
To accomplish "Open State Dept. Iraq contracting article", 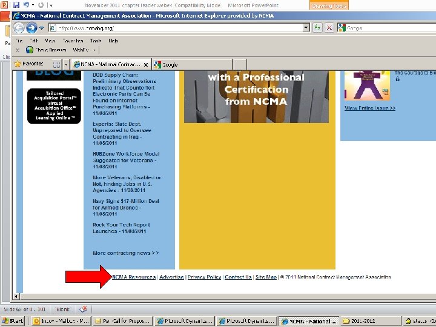I will pyautogui.click(x=122, y=133).
